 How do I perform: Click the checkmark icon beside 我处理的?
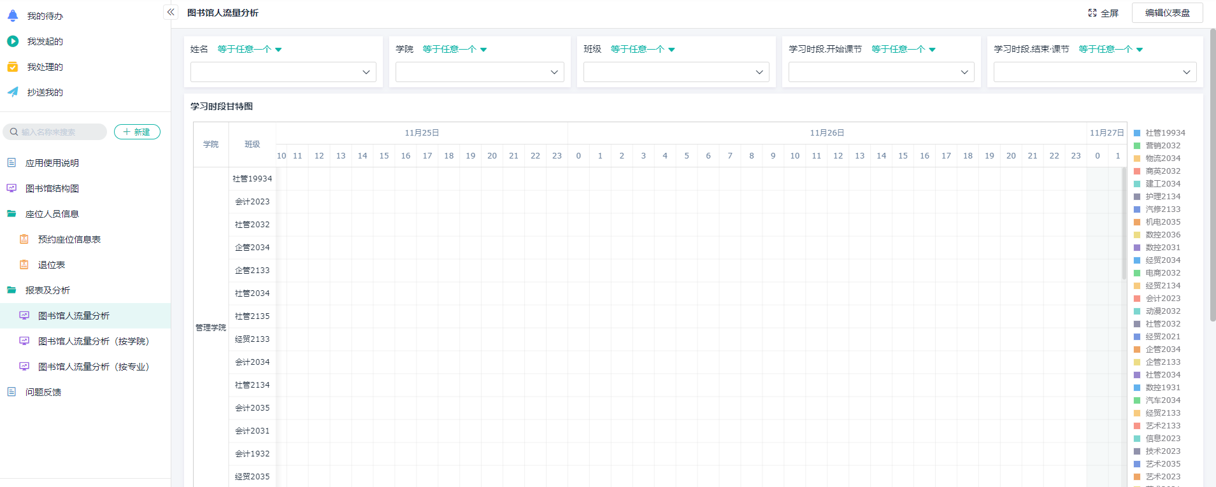point(13,67)
